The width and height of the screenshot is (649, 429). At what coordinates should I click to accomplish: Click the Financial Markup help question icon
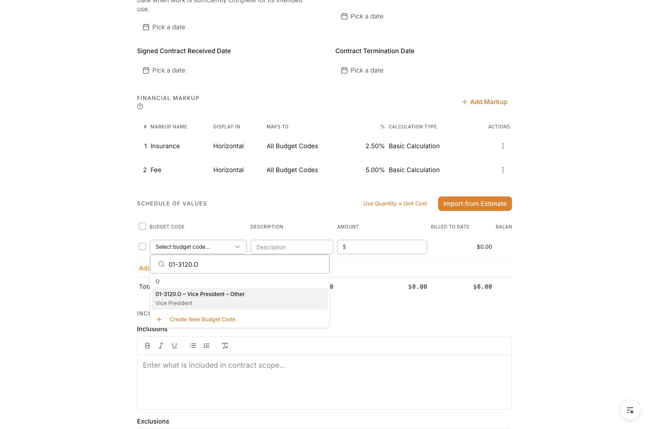pyautogui.click(x=140, y=107)
